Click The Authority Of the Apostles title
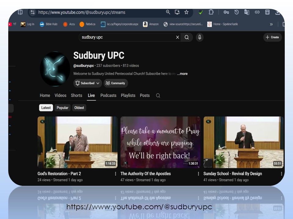 pyautogui.click(x=146, y=174)
